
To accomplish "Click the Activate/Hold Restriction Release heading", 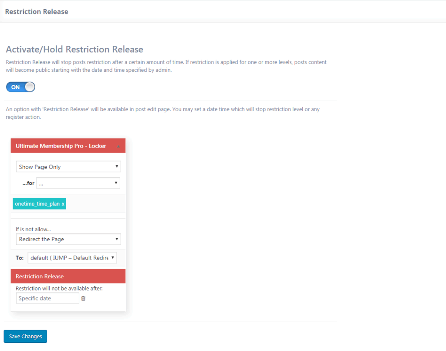I will tap(74, 49).
